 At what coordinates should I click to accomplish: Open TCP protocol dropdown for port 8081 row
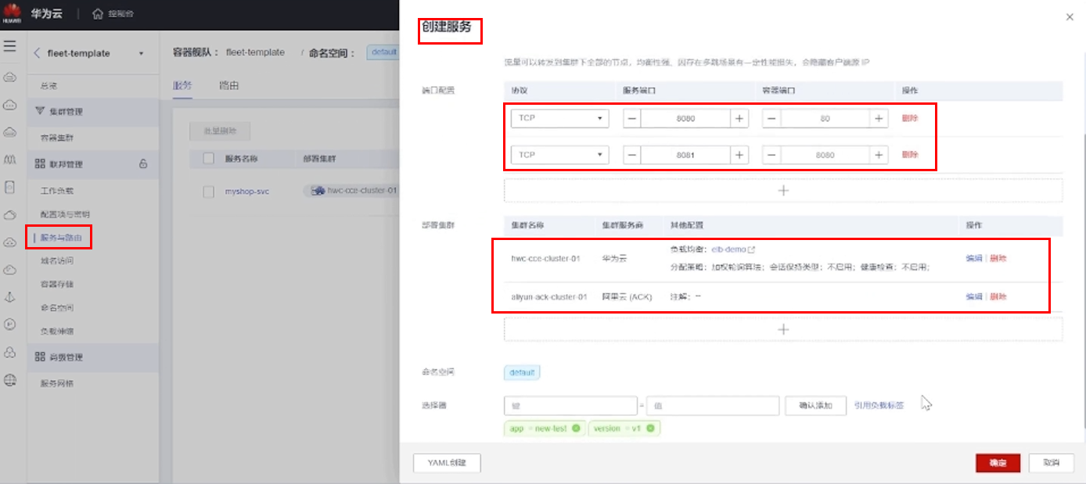pos(559,155)
